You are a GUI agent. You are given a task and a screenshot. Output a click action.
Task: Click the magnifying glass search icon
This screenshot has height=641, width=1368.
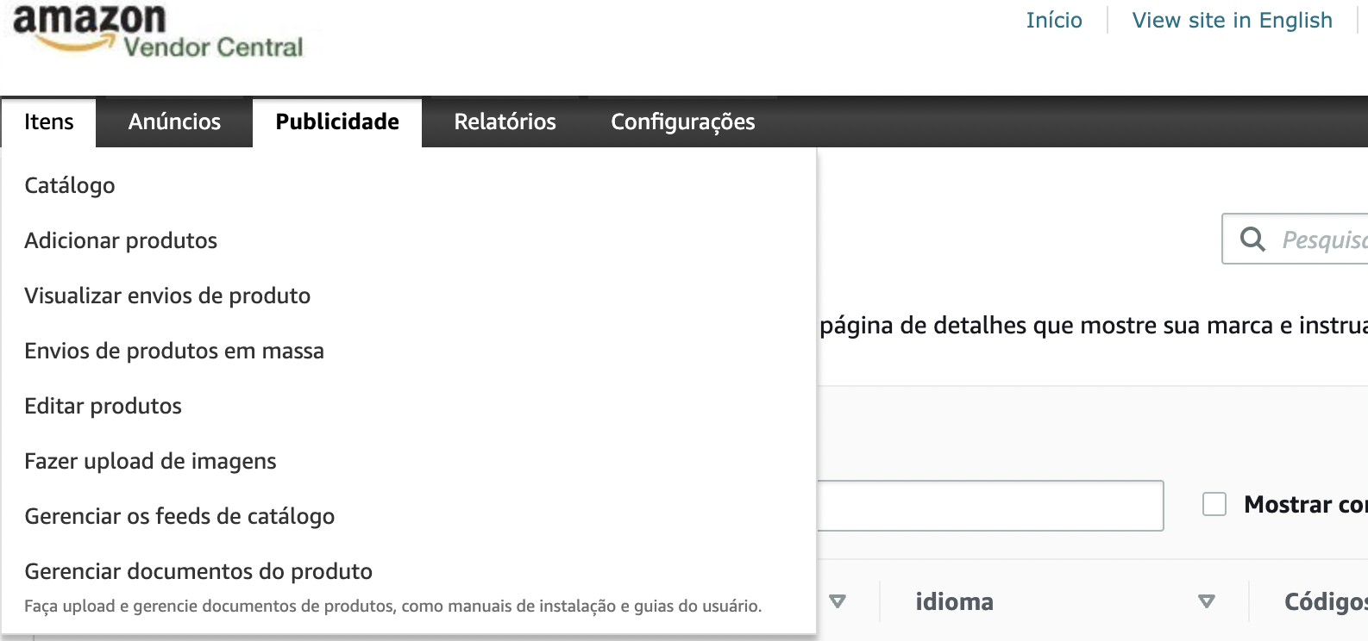(1252, 239)
